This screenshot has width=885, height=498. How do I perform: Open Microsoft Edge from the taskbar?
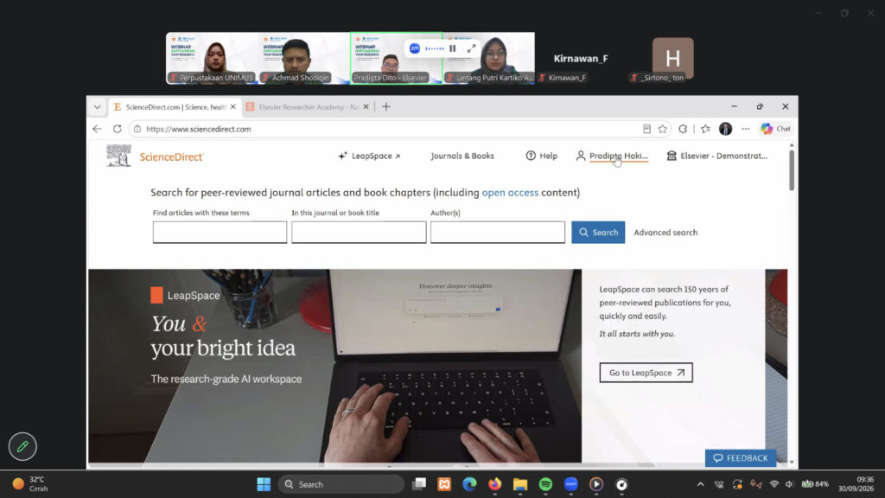click(469, 484)
